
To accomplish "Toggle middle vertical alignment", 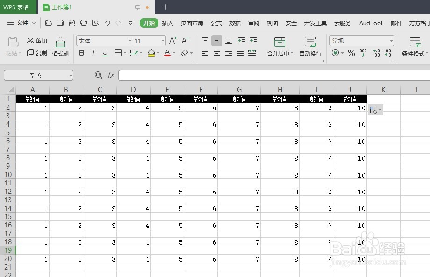I will (x=217, y=41).
